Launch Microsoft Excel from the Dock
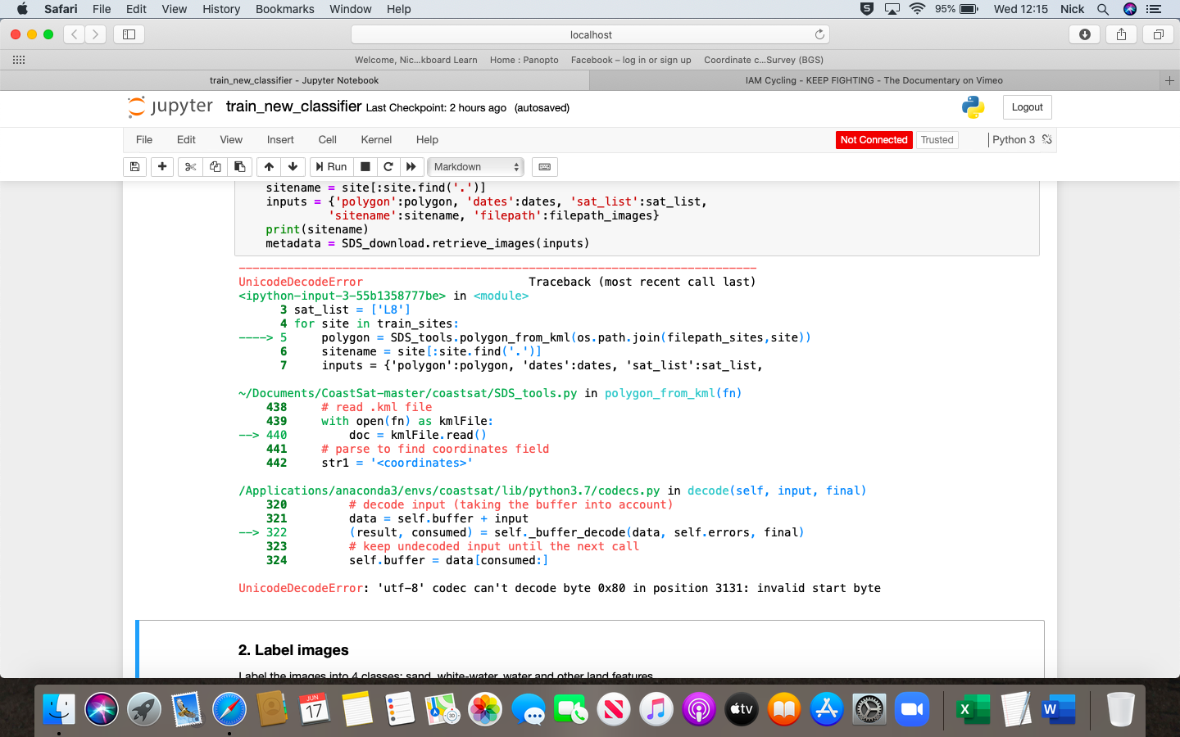This screenshot has width=1180, height=737. click(x=973, y=709)
